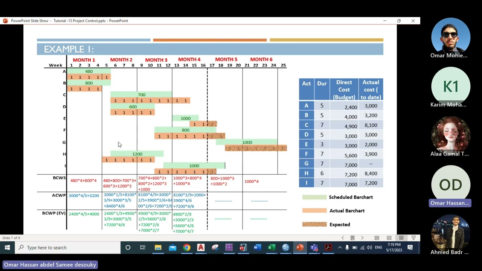Click the BCWP (EV) row label
This screenshot has width=482, height=271.
[x=53, y=213]
